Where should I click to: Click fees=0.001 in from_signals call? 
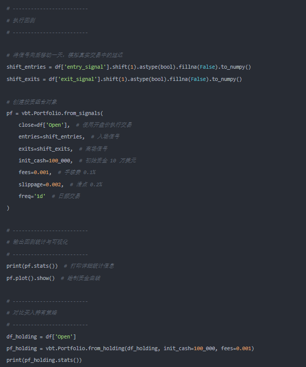click(35, 172)
